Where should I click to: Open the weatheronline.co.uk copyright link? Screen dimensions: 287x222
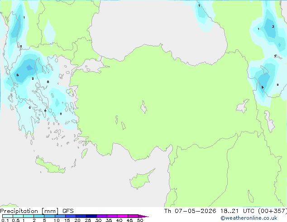coord(249,218)
